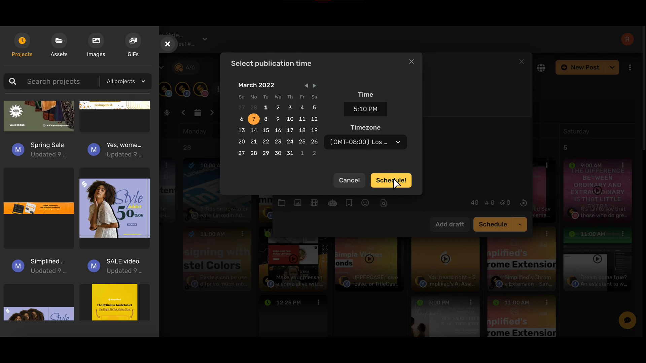Image resolution: width=646 pixels, height=363 pixels.
Task: Expand the New Post dropdown arrow
Action: pos(612,68)
